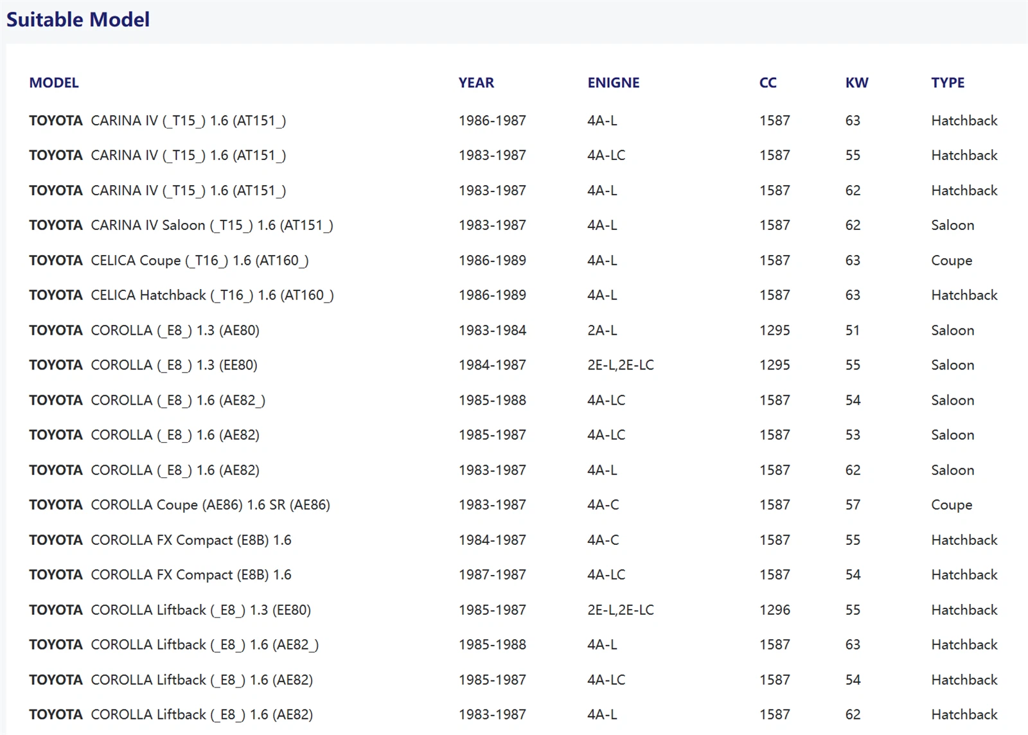1028x735 pixels.
Task: Click KW value "51" in COROLLA AE80 row
Action: (x=853, y=330)
